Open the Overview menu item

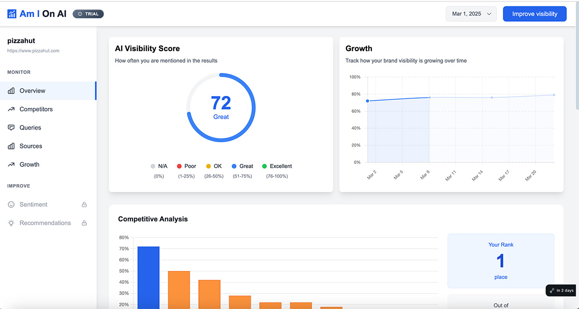click(x=48, y=91)
